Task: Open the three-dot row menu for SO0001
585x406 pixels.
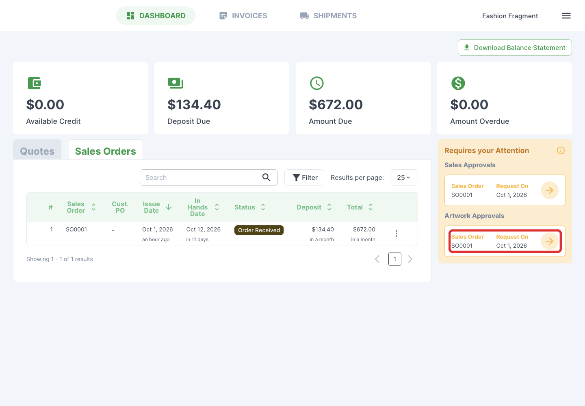Action: point(396,233)
